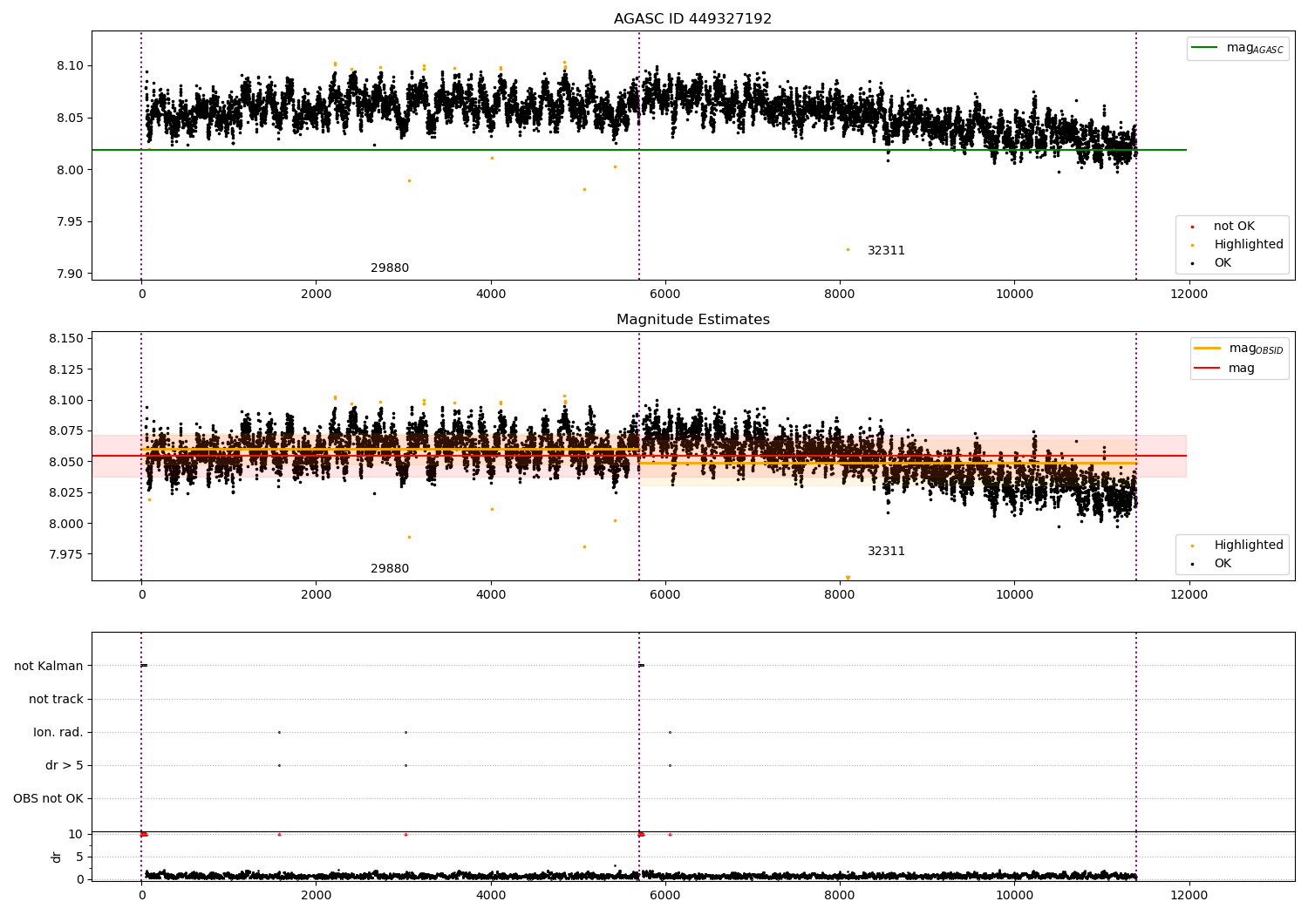Click 'Highlighted' legend entry in middle plot
The width and height of the screenshot is (1308, 915).
coord(1231,546)
